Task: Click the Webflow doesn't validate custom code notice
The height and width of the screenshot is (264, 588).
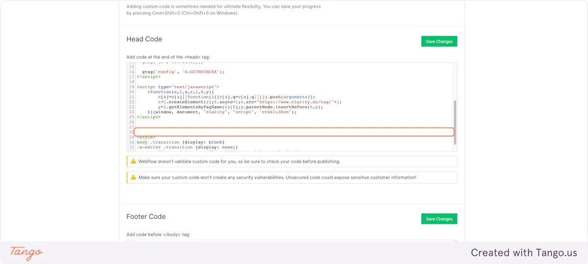Action: point(292,161)
